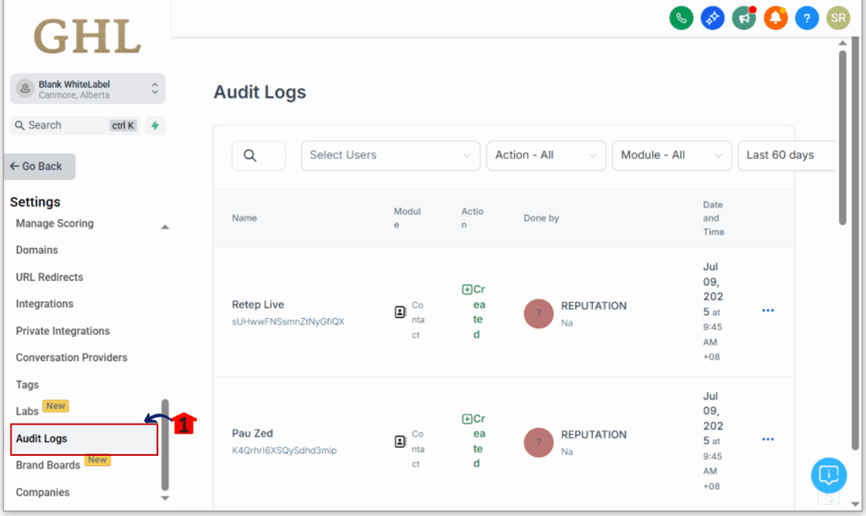
Task: Open the orange notifications bell
Action: [776, 18]
